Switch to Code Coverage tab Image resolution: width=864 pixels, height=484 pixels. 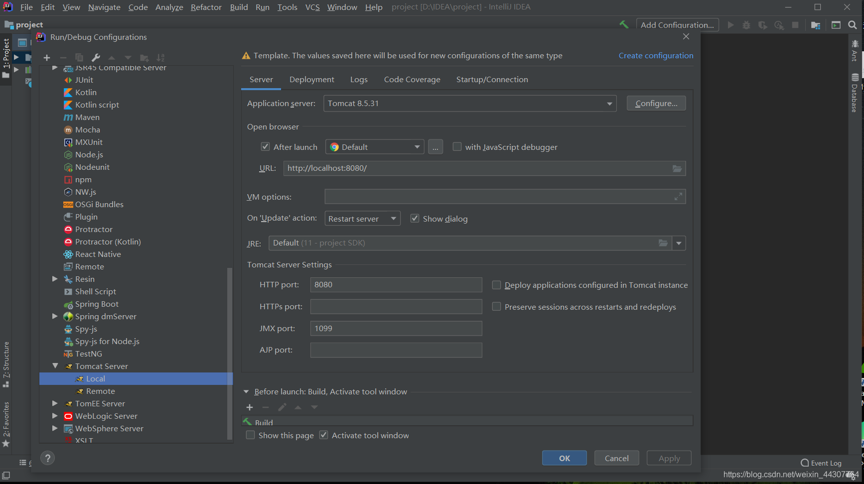(x=412, y=80)
